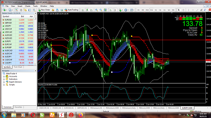Select the trendline tool
Viewport: 211px width, 118px height.
tap(197, 10)
